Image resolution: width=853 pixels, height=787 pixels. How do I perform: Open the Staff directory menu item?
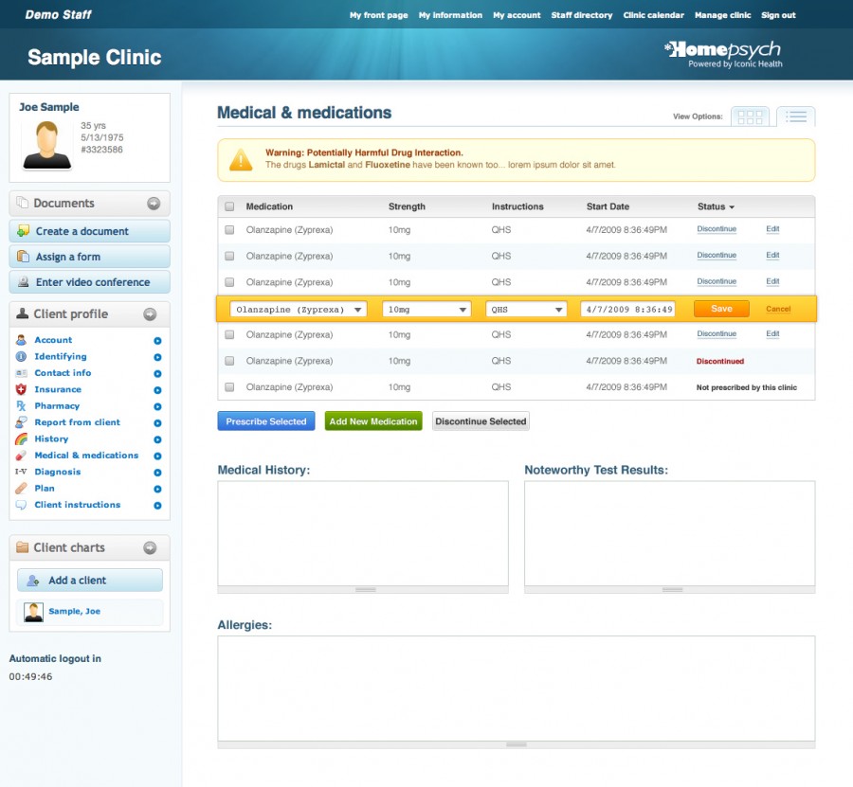[582, 15]
